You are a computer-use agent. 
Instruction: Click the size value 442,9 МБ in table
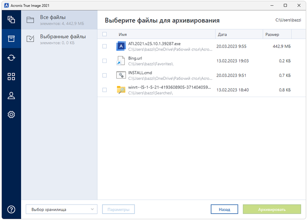click(x=282, y=46)
